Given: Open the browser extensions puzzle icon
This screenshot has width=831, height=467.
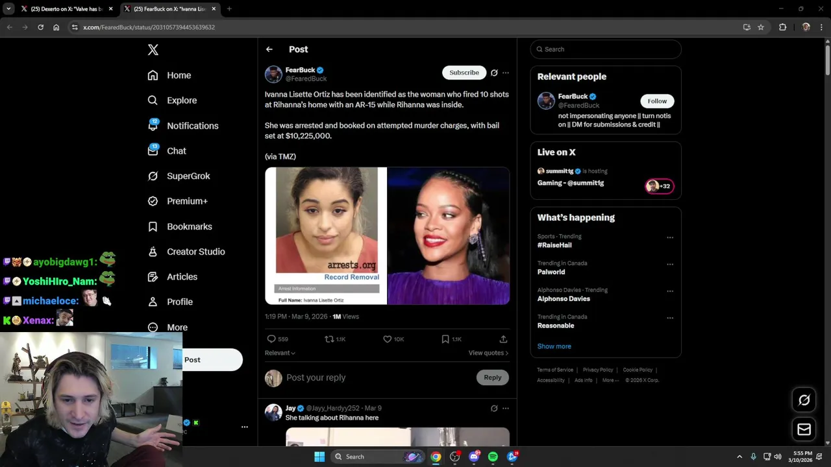Looking at the screenshot, I should coord(782,27).
